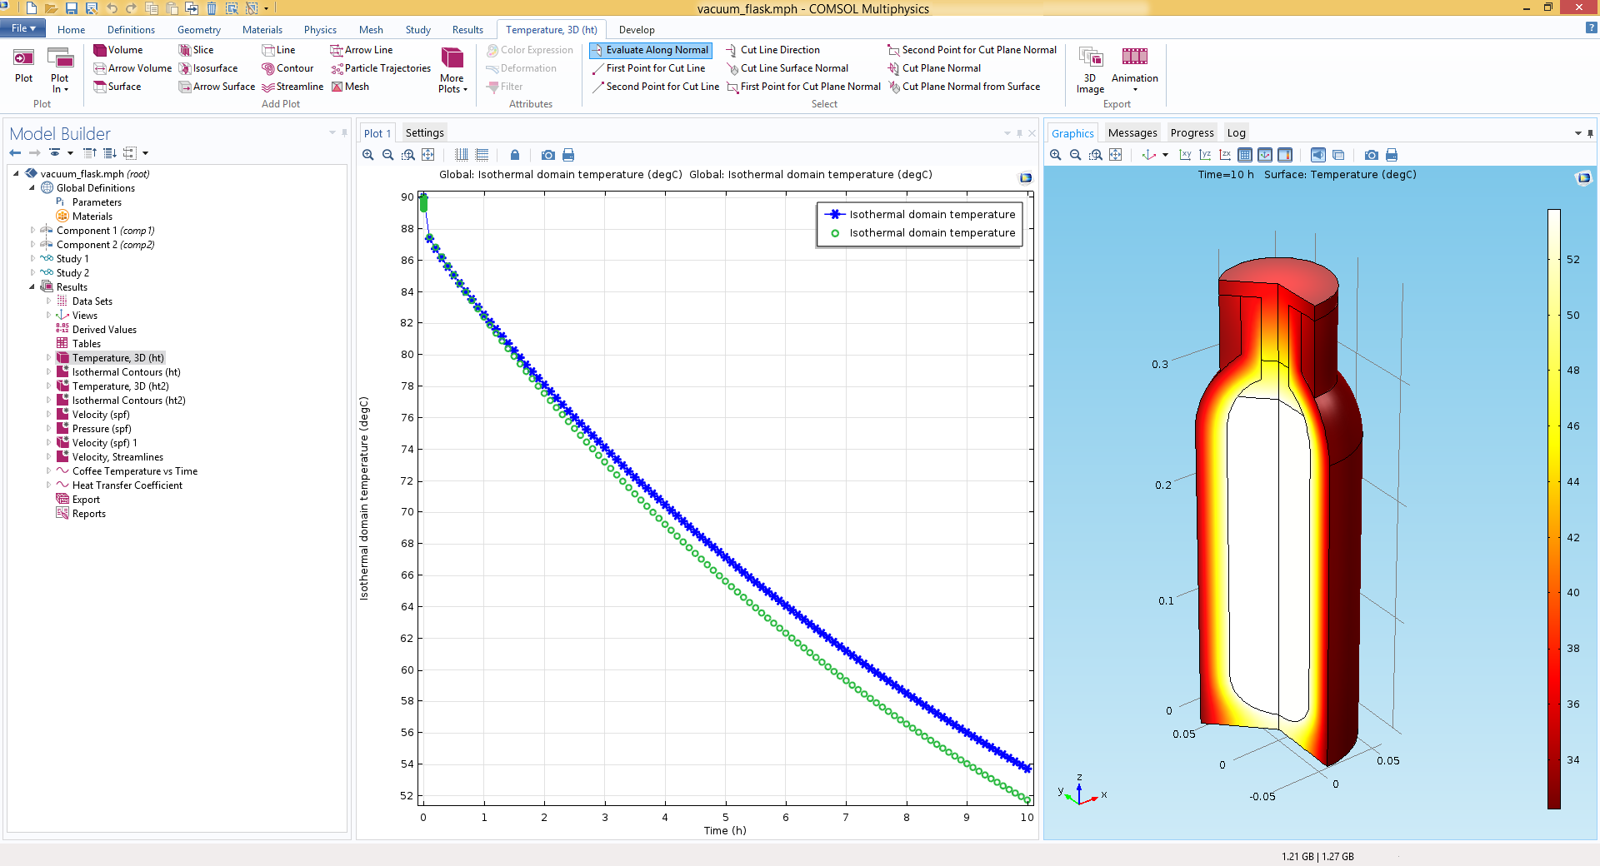
Task: Select Coffee Temperature vs Time node
Action: (134, 471)
